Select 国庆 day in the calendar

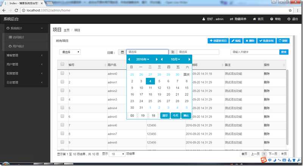[186, 74]
